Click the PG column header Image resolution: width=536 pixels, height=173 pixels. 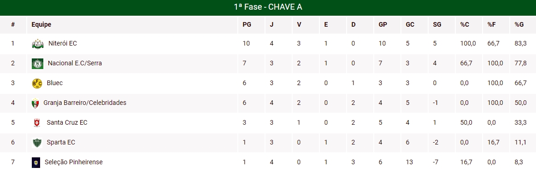click(247, 24)
